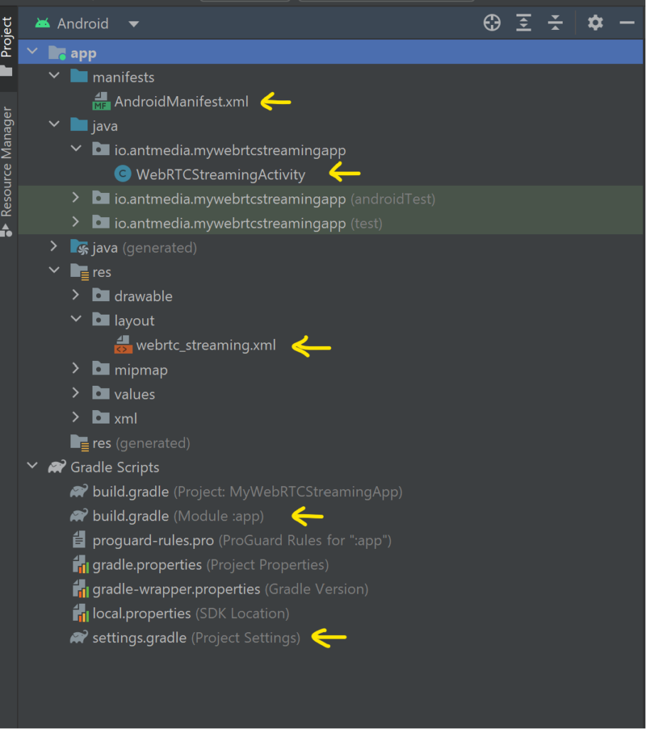
Task: Expand the java (generated) folder
Action: (x=53, y=246)
